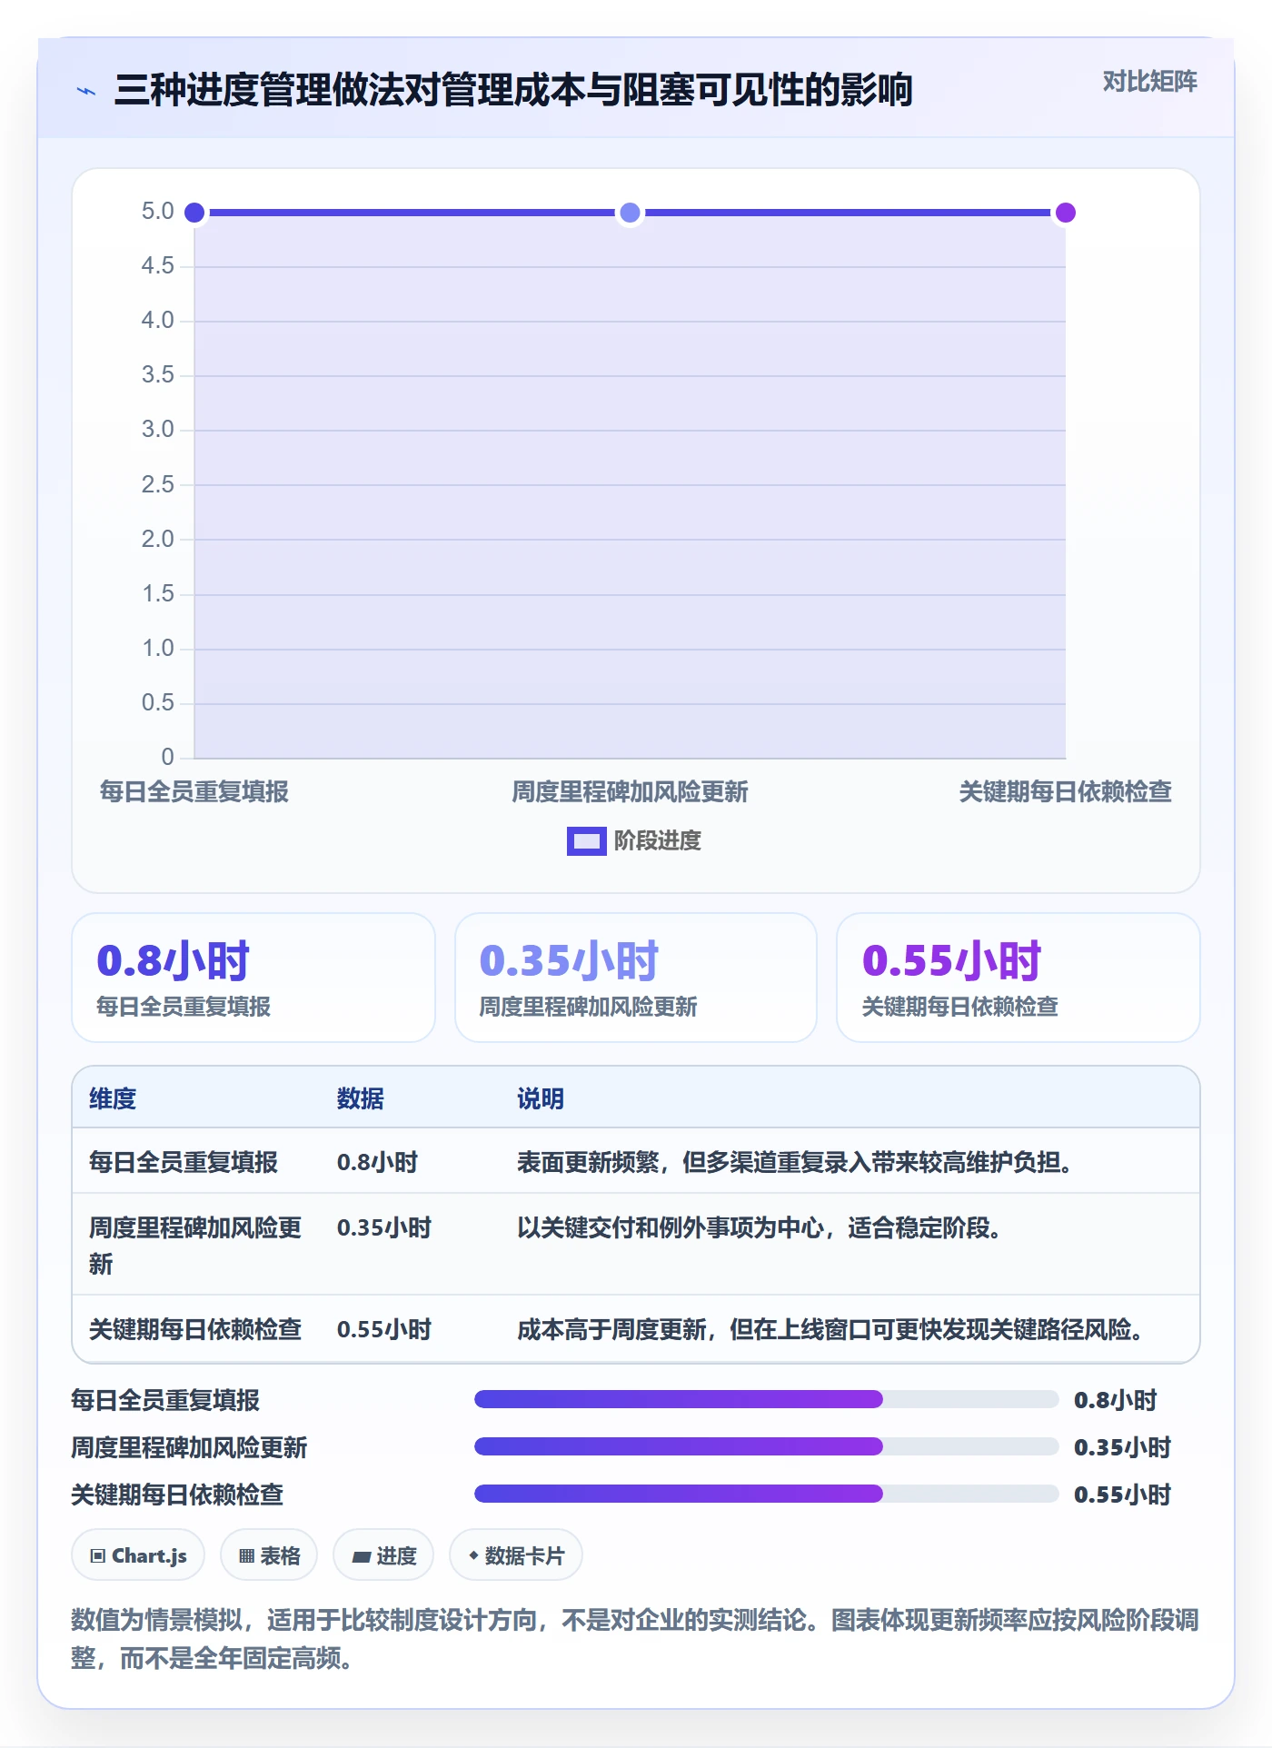Click the 说明 column header
The height and width of the screenshot is (1748, 1272).
541,1099
